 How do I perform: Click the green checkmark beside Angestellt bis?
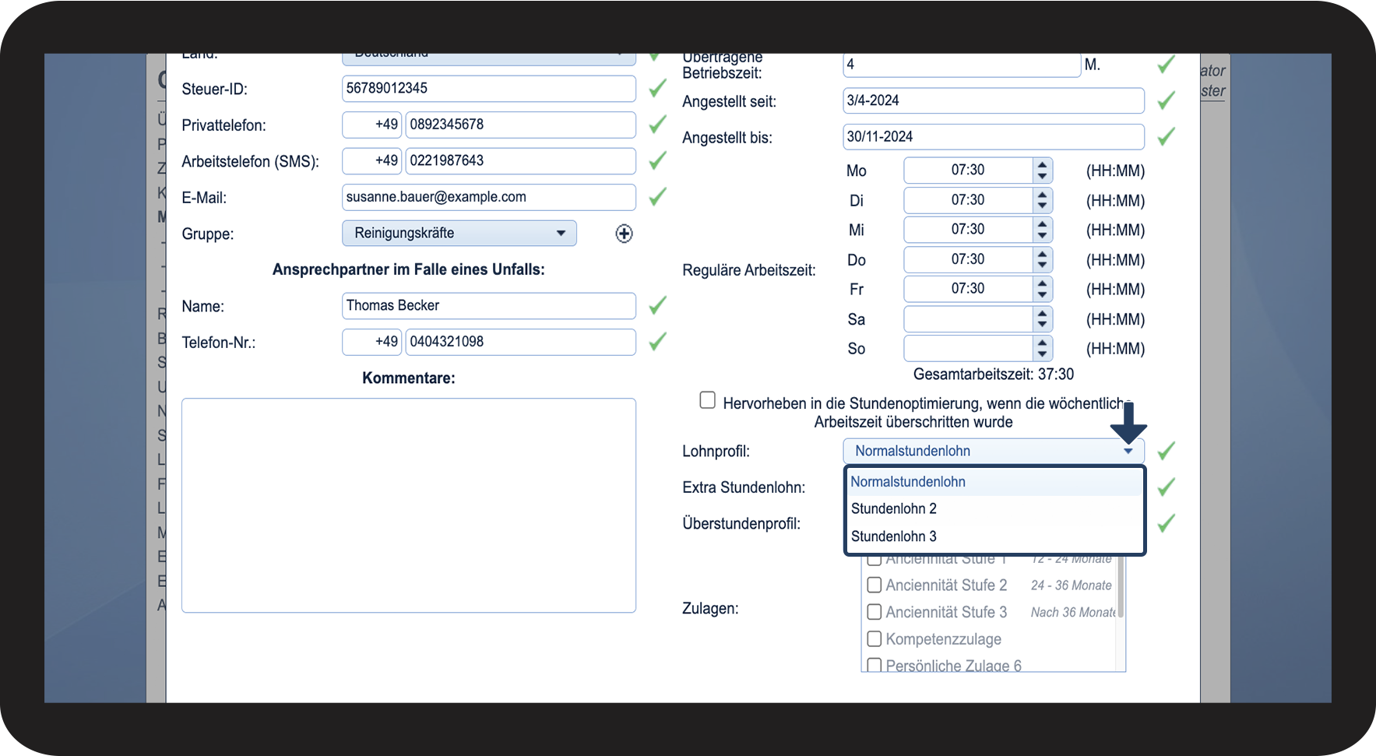click(x=1166, y=137)
